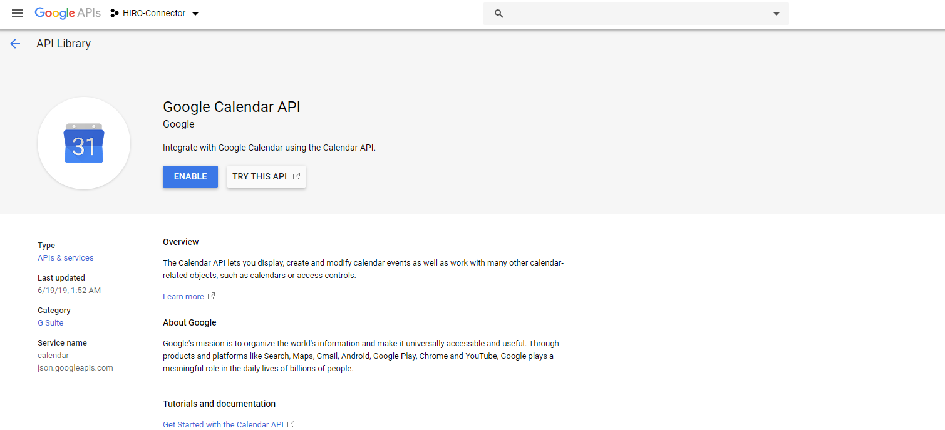This screenshot has width=945, height=430.
Task: Click the Google publisher name under title
Action: pos(178,124)
